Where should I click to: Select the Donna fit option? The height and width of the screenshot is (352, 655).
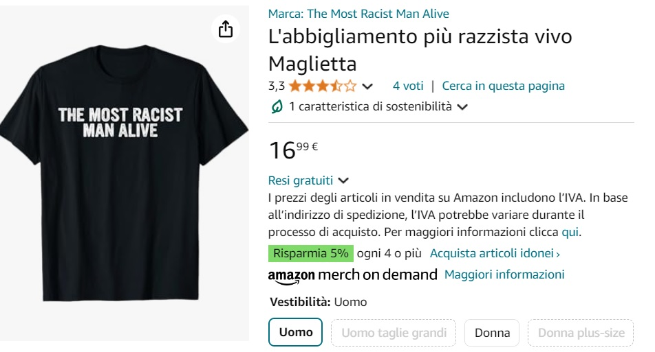tap(492, 333)
